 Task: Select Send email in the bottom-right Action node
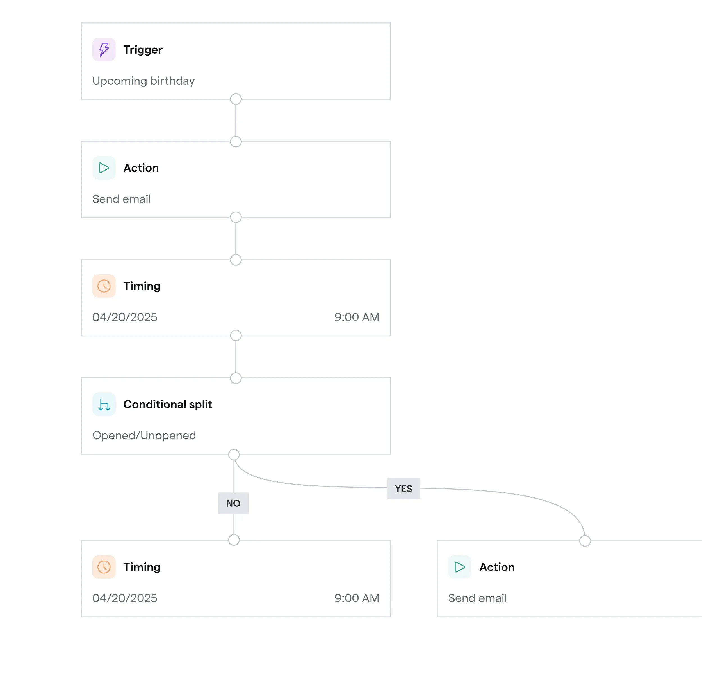[x=477, y=598]
